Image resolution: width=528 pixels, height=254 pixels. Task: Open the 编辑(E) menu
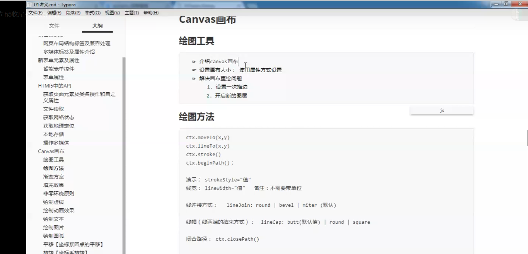[54, 13]
